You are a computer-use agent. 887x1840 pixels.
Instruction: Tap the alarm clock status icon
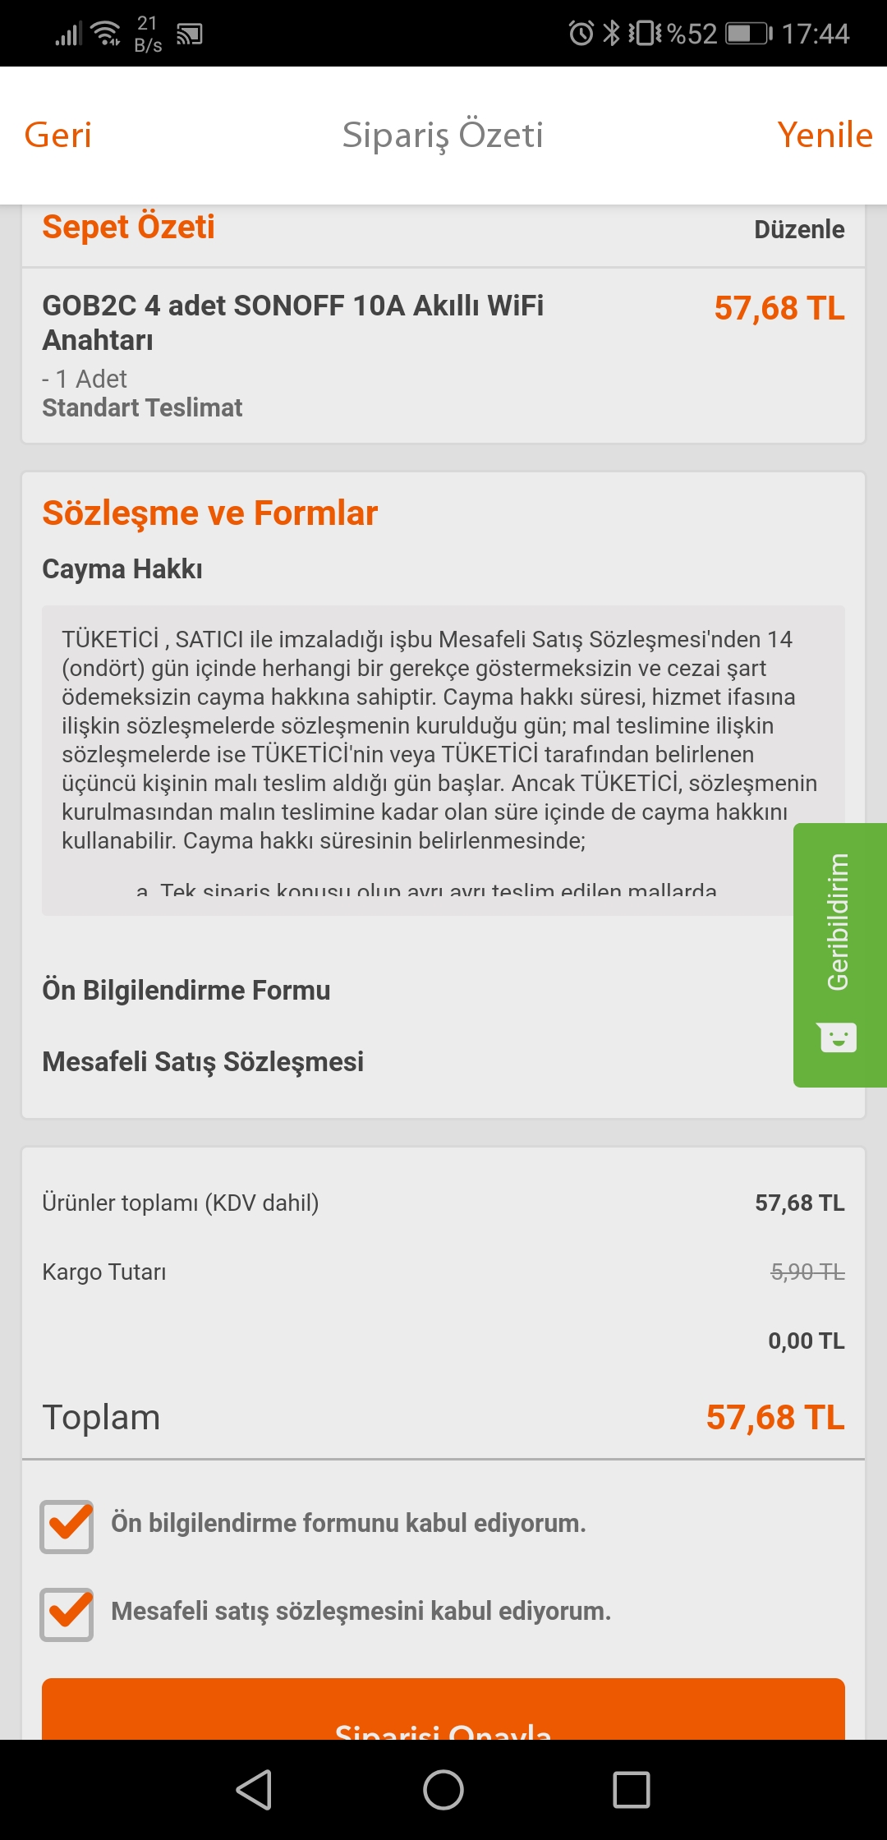point(581,34)
